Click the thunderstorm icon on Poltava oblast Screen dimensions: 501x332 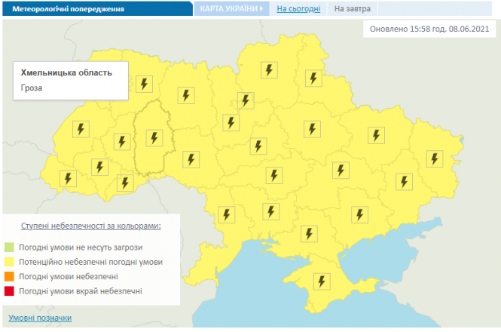[x=312, y=129]
